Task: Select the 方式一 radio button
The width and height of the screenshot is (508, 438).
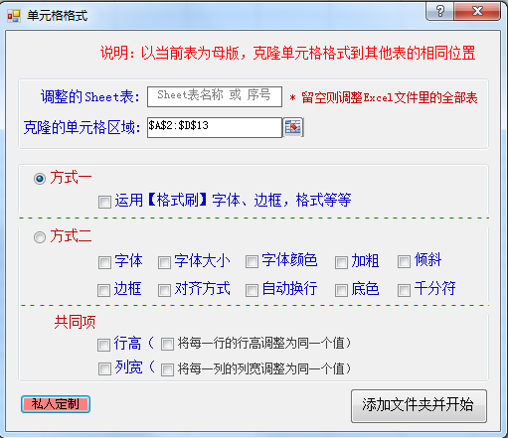Action: [x=40, y=179]
